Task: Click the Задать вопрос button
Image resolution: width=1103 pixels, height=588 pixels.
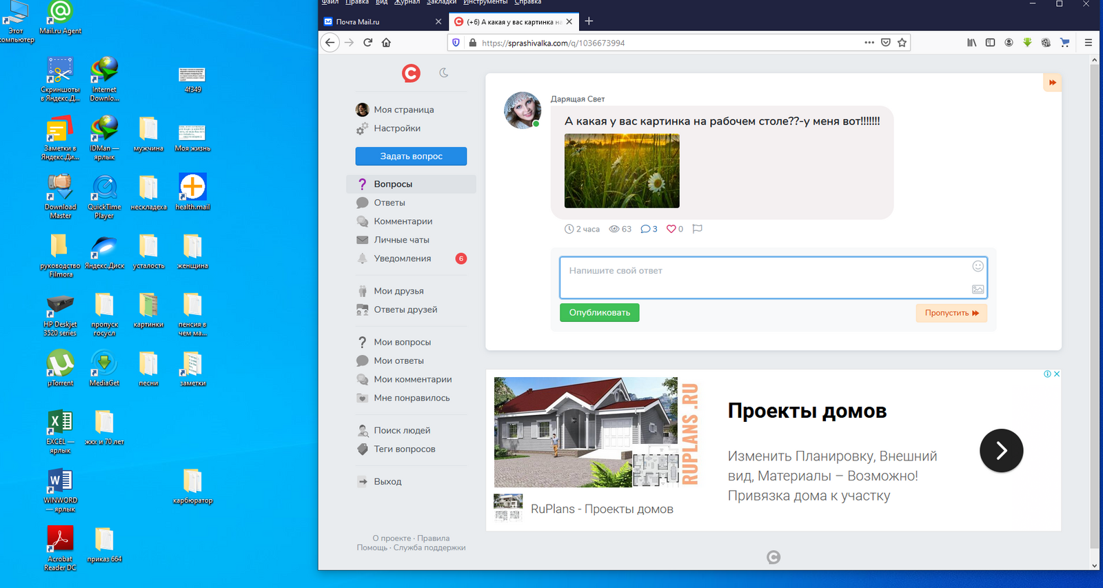Action: tap(411, 156)
